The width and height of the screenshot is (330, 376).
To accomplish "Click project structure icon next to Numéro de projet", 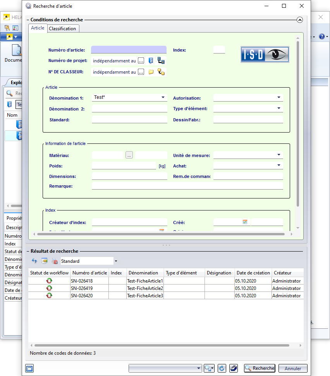I will click(x=161, y=60).
